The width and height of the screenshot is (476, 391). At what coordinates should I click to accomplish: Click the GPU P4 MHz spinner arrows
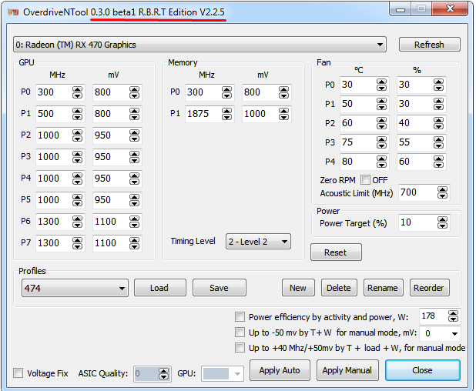pyautogui.click(x=78, y=179)
